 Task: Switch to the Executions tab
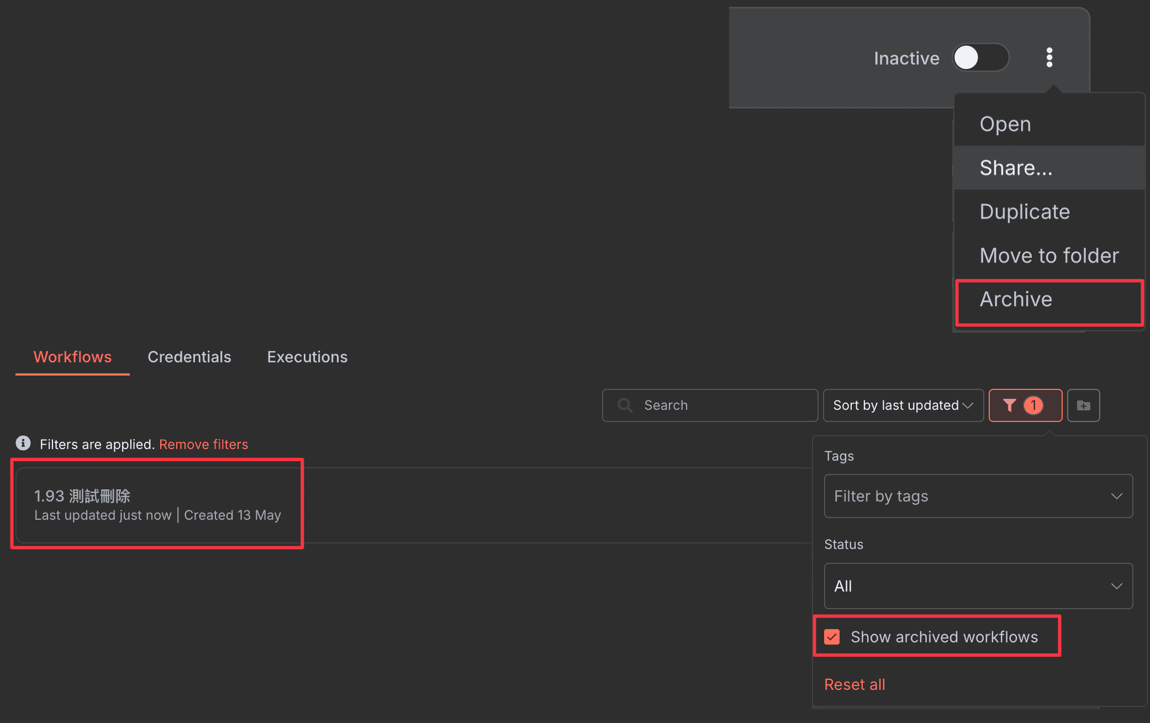(307, 357)
